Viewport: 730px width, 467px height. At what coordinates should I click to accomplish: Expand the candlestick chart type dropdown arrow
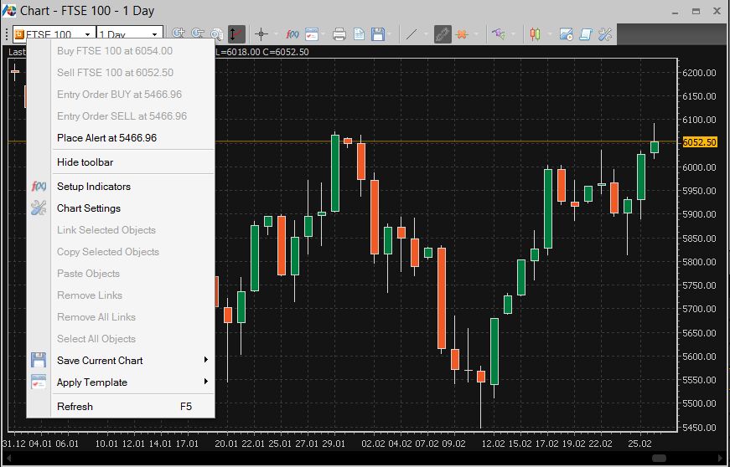(549, 34)
